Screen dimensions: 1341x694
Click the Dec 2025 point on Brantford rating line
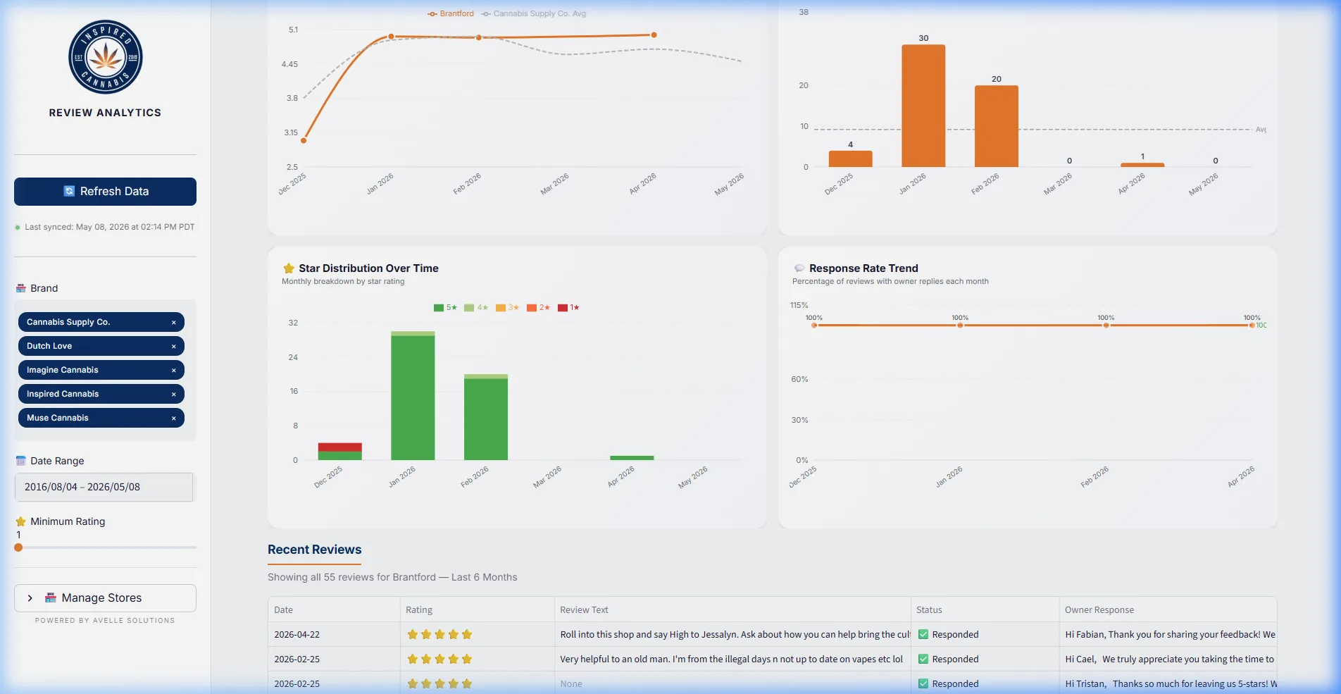click(304, 141)
